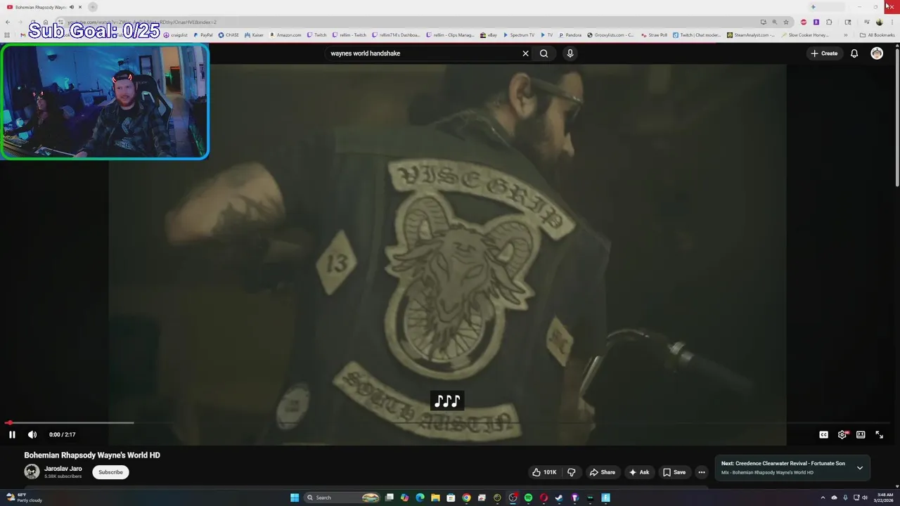
Task: Open the SteamAnalyst.com bookmark
Action: 751,34
